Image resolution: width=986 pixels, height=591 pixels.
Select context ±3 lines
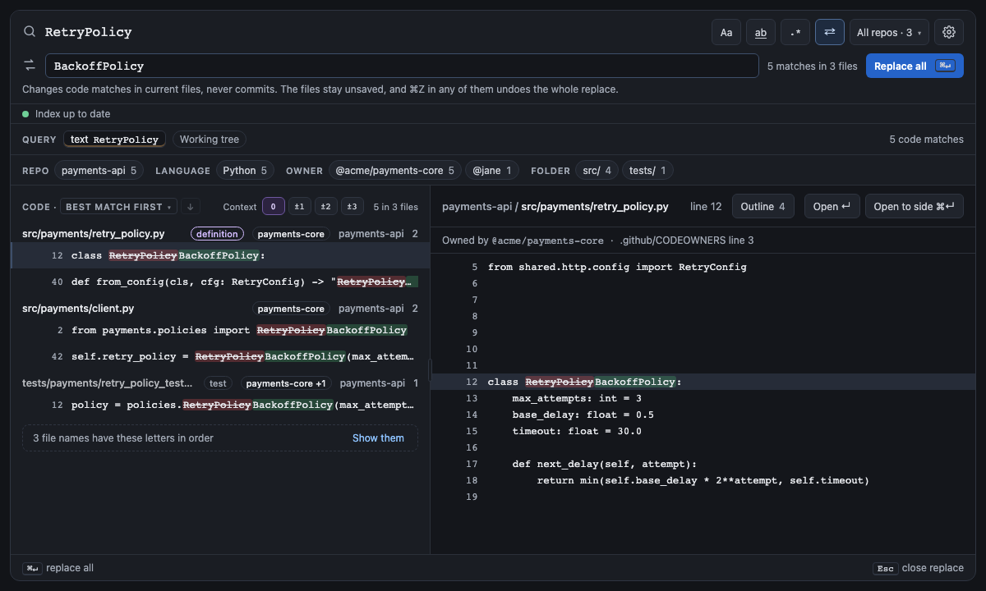pyautogui.click(x=352, y=207)
